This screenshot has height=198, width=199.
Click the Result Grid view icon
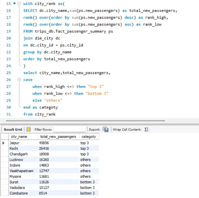pos(28,130)
